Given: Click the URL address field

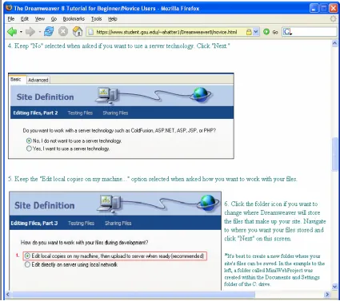Looking at the screenshot, I should (x=170, y=32).
